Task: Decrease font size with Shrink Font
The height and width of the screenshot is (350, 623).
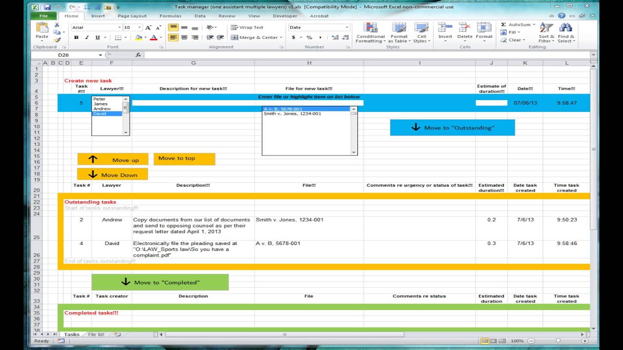Action: click(x=158, y=28)
